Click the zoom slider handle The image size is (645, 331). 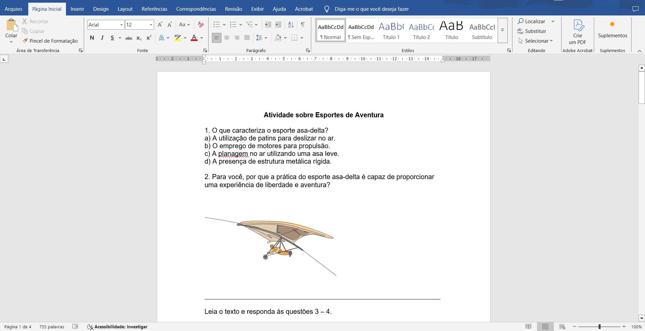coord(600,327)
